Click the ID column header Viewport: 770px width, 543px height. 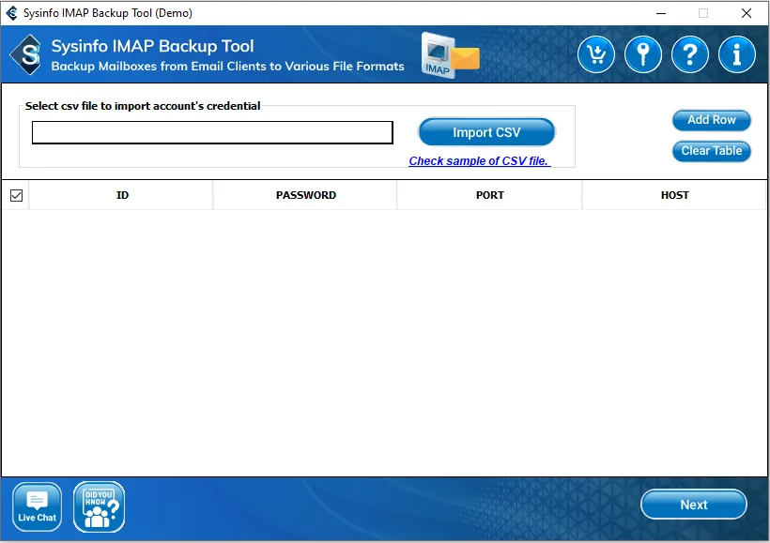[122, 195]
